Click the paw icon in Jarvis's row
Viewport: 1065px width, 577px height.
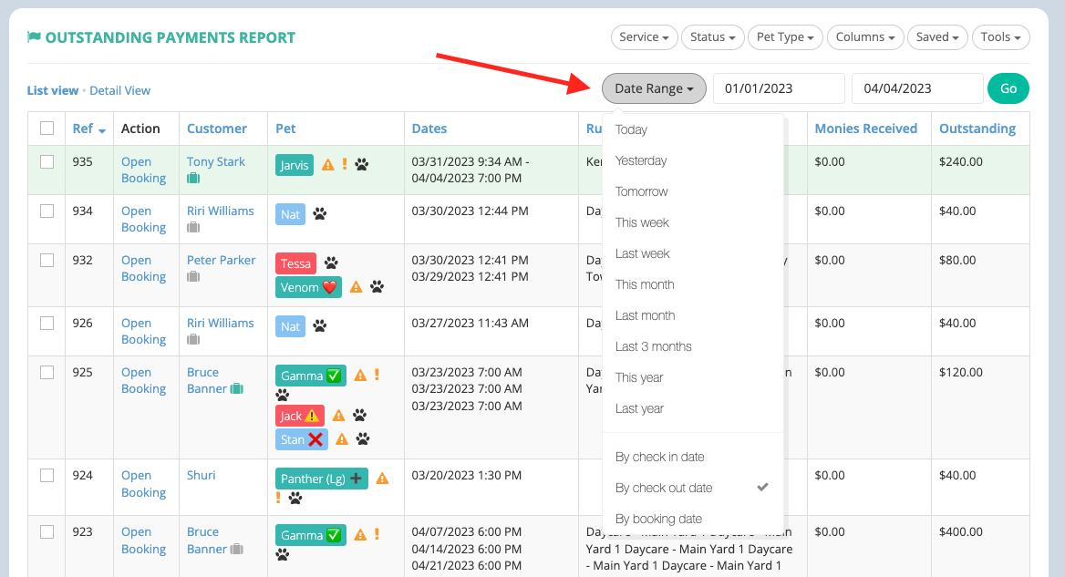click(362, 164)
